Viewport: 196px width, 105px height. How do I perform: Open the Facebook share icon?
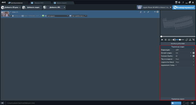[188, 103]
